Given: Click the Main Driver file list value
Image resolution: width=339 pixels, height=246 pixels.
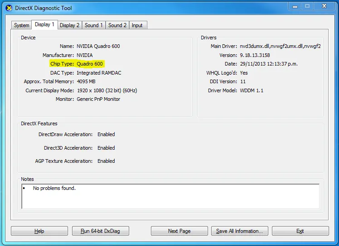Looking at the screenshot, I should coord(280,46).
